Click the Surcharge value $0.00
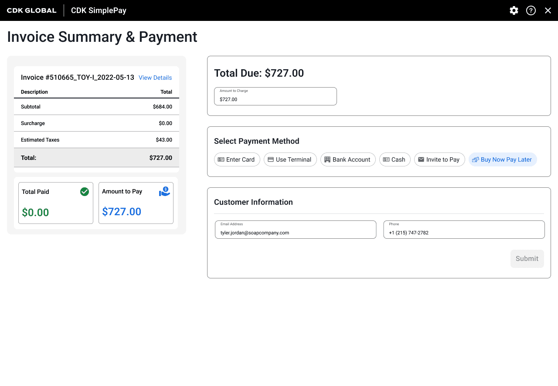 166,123
